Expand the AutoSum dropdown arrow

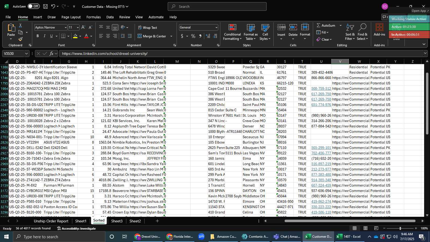click(x=341, y=25)
